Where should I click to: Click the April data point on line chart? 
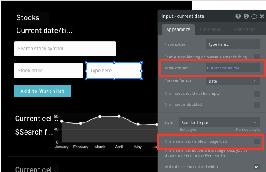click(x=119, y=116)
